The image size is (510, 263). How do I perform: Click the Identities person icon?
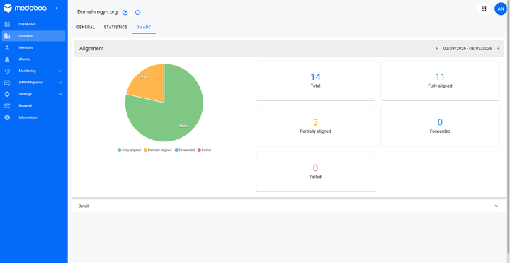[x=7, y=47]
